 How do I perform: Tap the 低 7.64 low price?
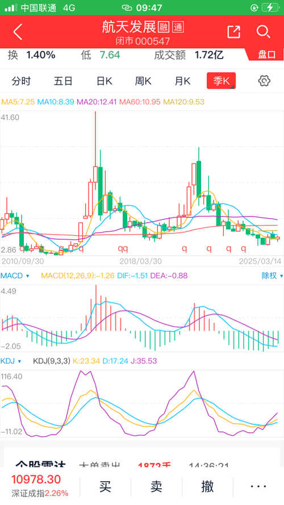pyautogui.click(x=100, y=55)
